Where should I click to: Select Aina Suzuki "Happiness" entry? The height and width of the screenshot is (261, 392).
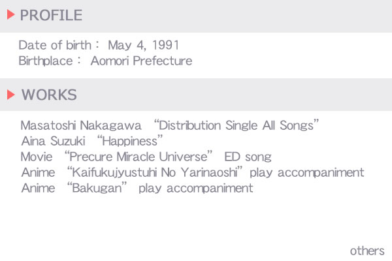coord(92,141)
